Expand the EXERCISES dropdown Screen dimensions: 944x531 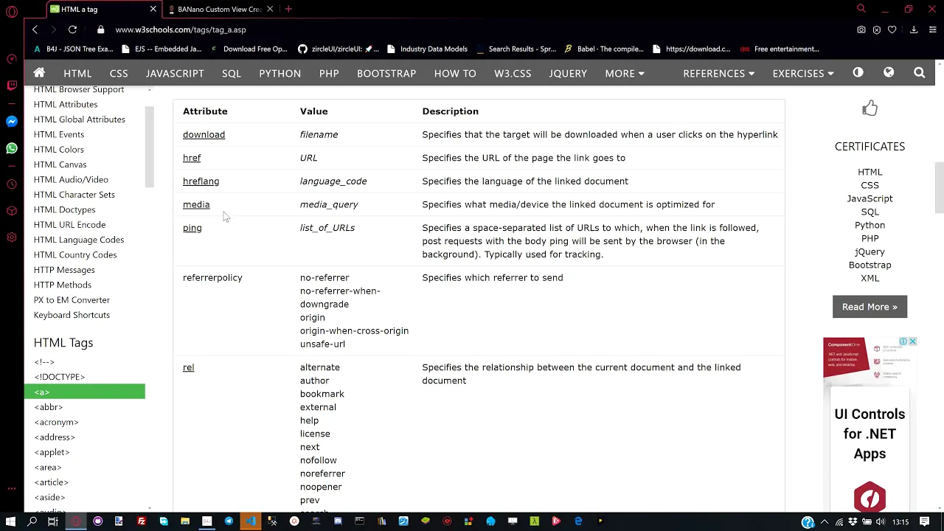click(803, 73)
